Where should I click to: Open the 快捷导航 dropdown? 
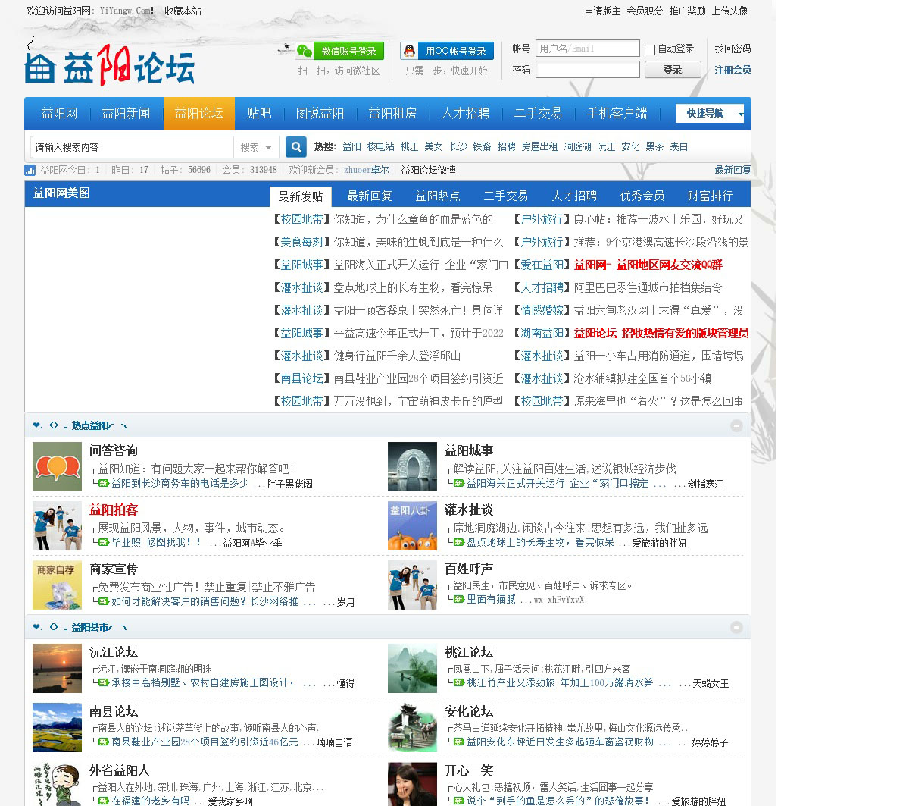pyautogui.click(x=710, y=114)
